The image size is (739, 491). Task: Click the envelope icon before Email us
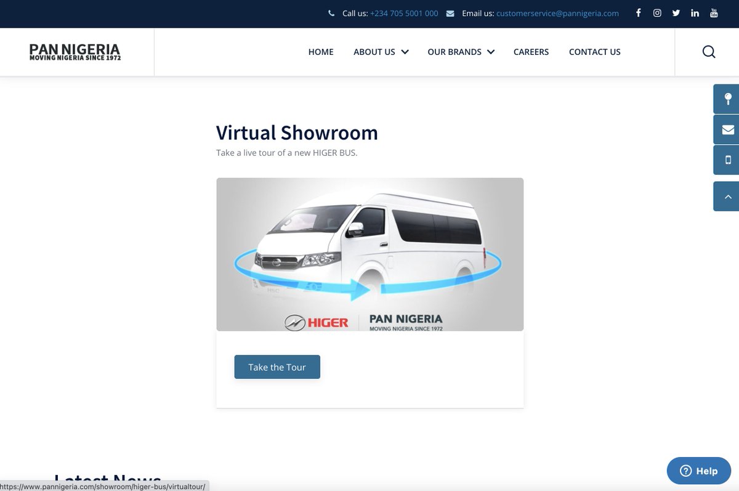point(450,13)
